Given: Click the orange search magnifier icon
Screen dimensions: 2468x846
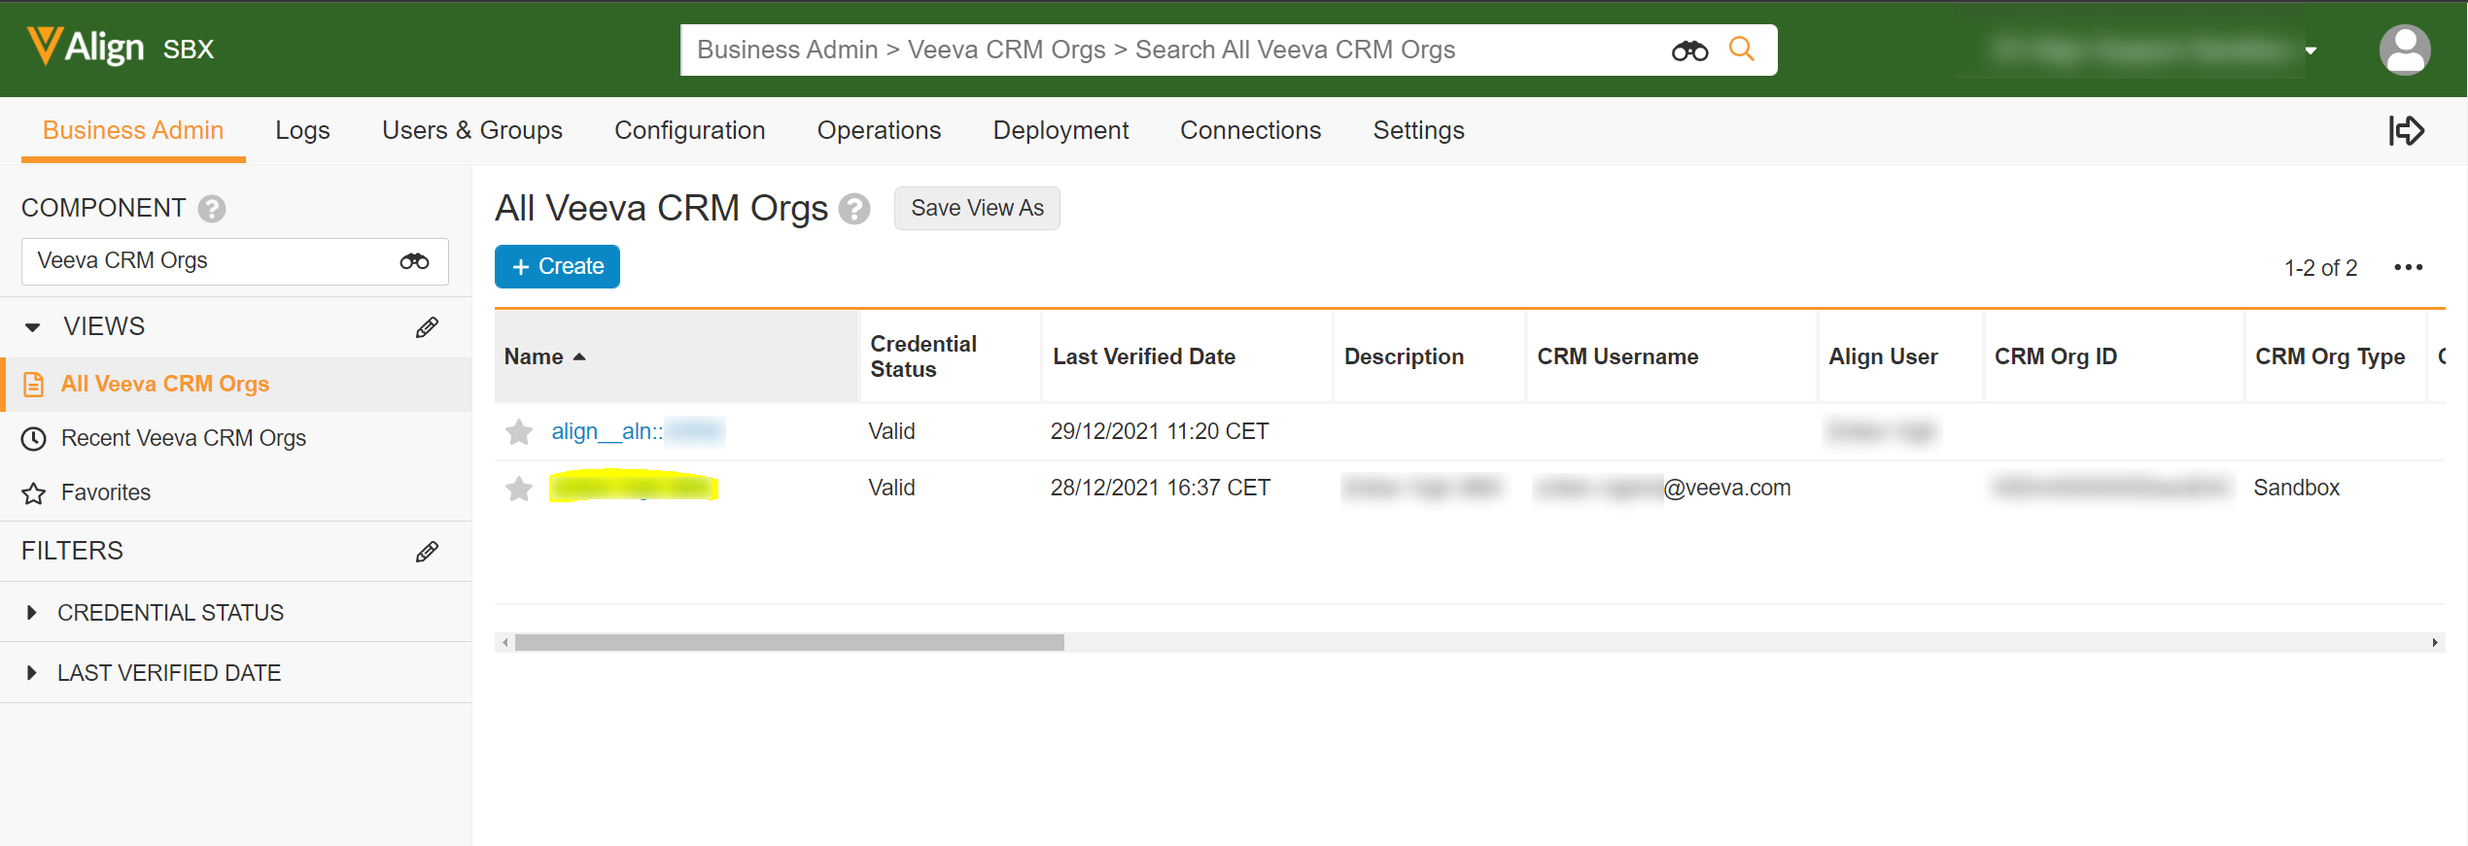Looking at the screenshot, I should tap(1741, 50).
